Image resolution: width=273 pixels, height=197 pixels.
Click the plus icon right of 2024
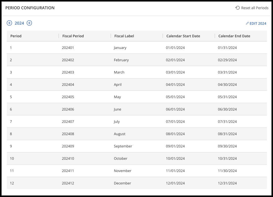point(29,23)
